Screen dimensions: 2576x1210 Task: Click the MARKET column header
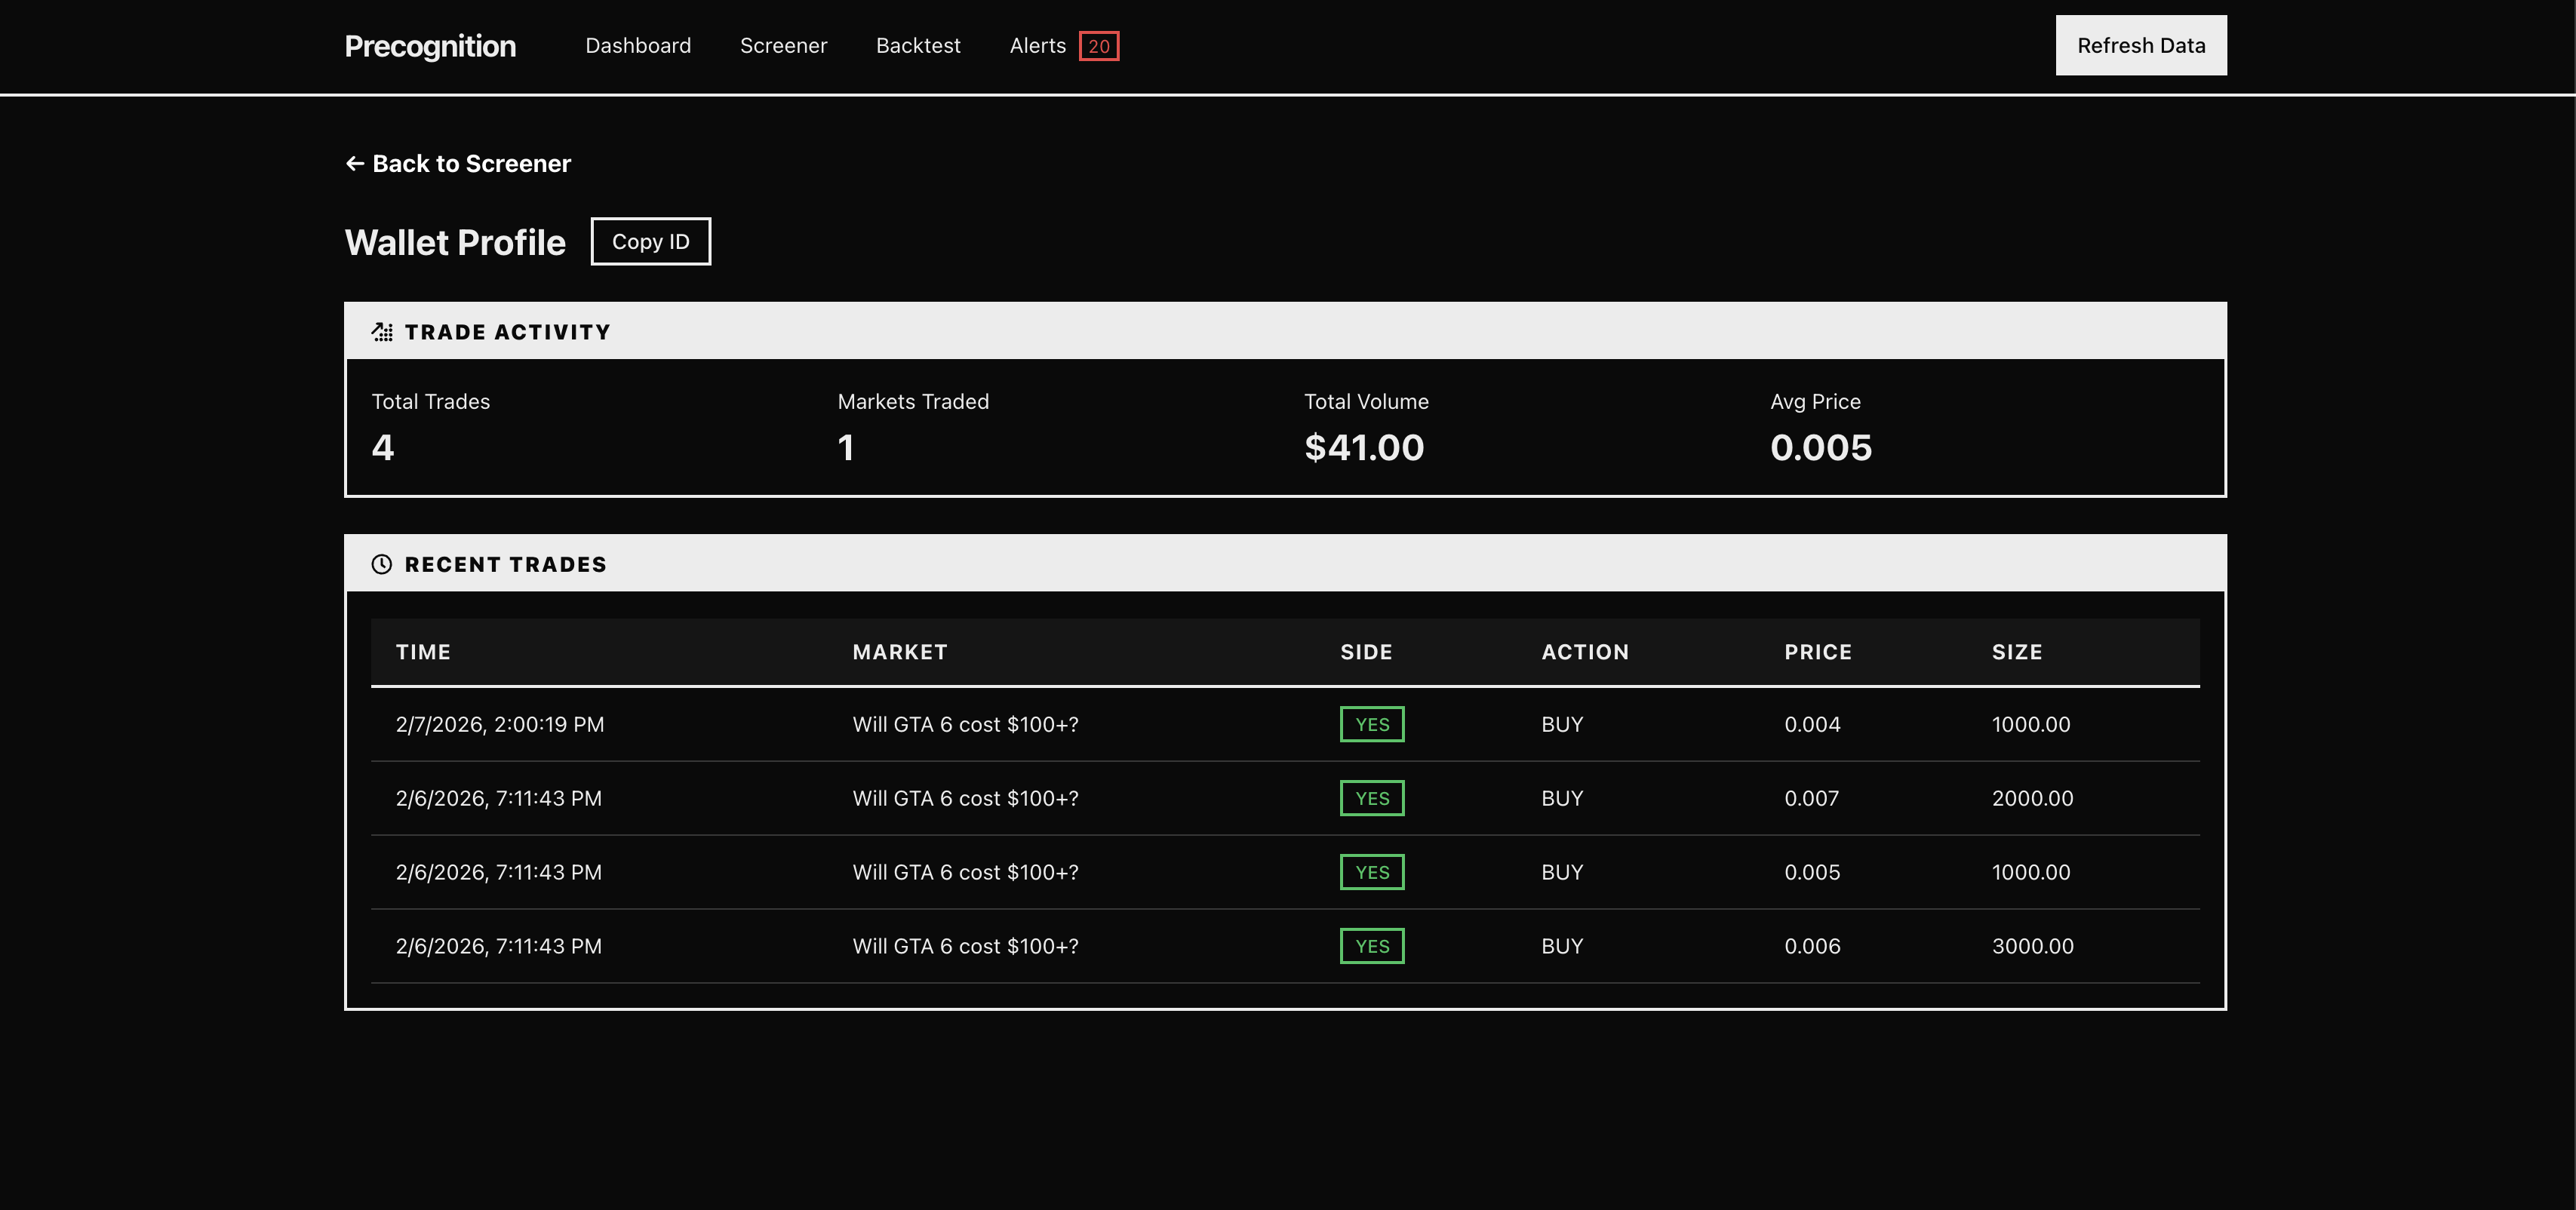pyautogui.click(x=899, y=652)
